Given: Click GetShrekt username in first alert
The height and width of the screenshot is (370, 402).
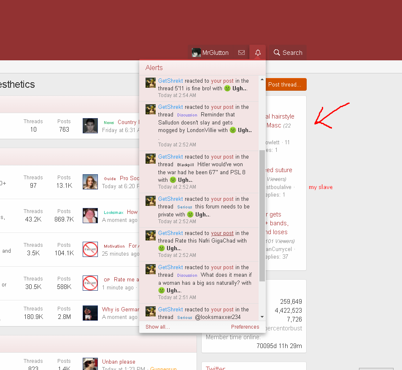Looking at the screenshot, I should pyautogui.click(x=170, y=81).
